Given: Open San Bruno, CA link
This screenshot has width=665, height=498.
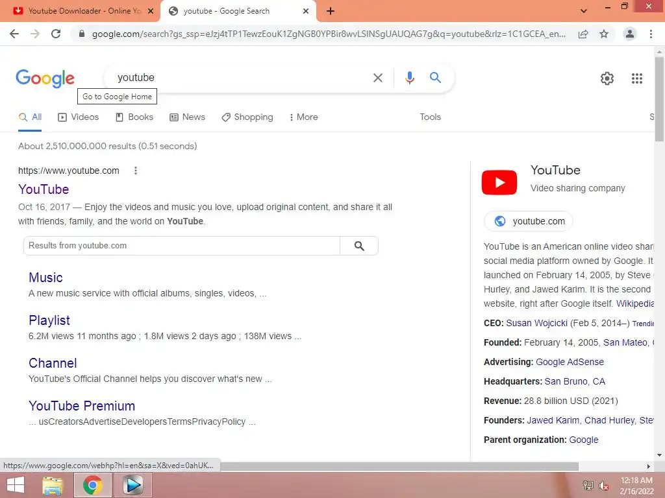Looking at the screenshot, I should (x=575, y=381).
